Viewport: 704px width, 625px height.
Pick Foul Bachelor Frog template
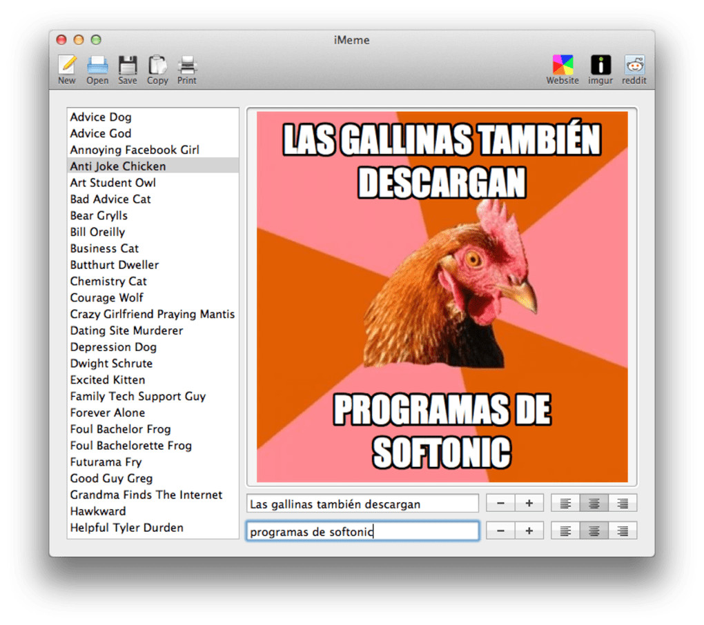(153, 429)
